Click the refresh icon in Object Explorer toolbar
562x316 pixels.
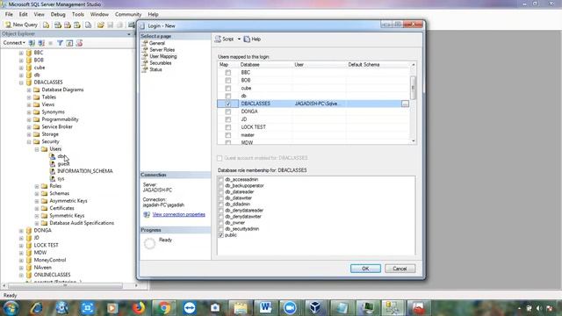tap(69, 43)
